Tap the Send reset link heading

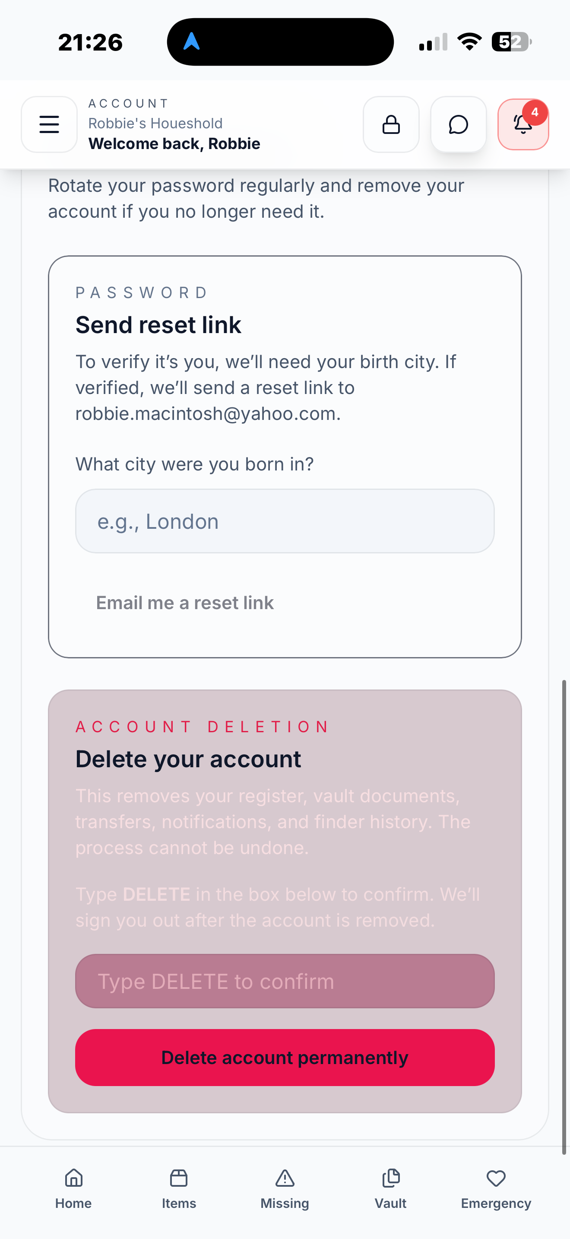158,325
